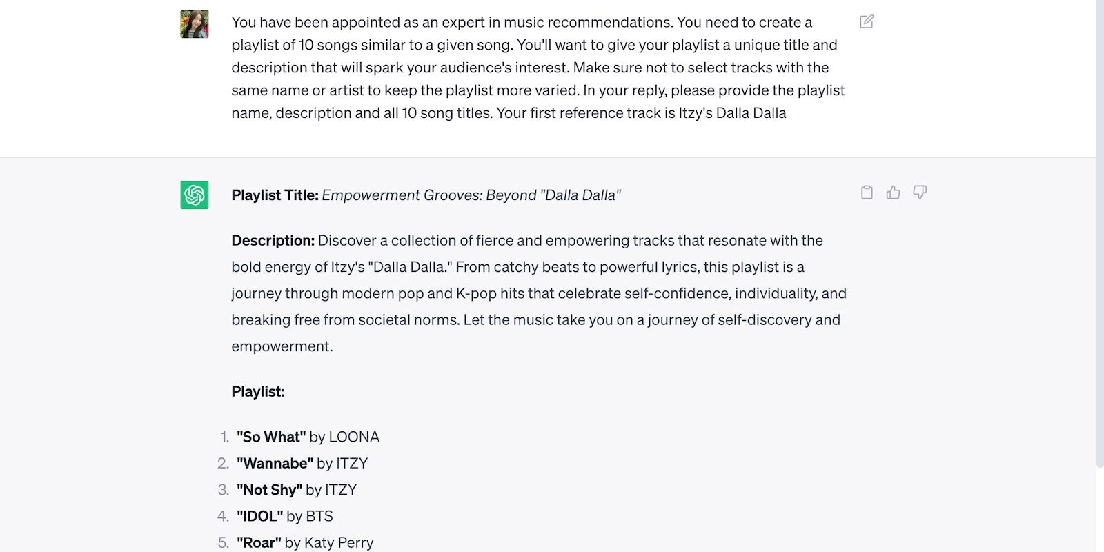Click the "Not Shy" by ITZY entry
Screen dimensions: 1104x552
(x=297, y=490)
